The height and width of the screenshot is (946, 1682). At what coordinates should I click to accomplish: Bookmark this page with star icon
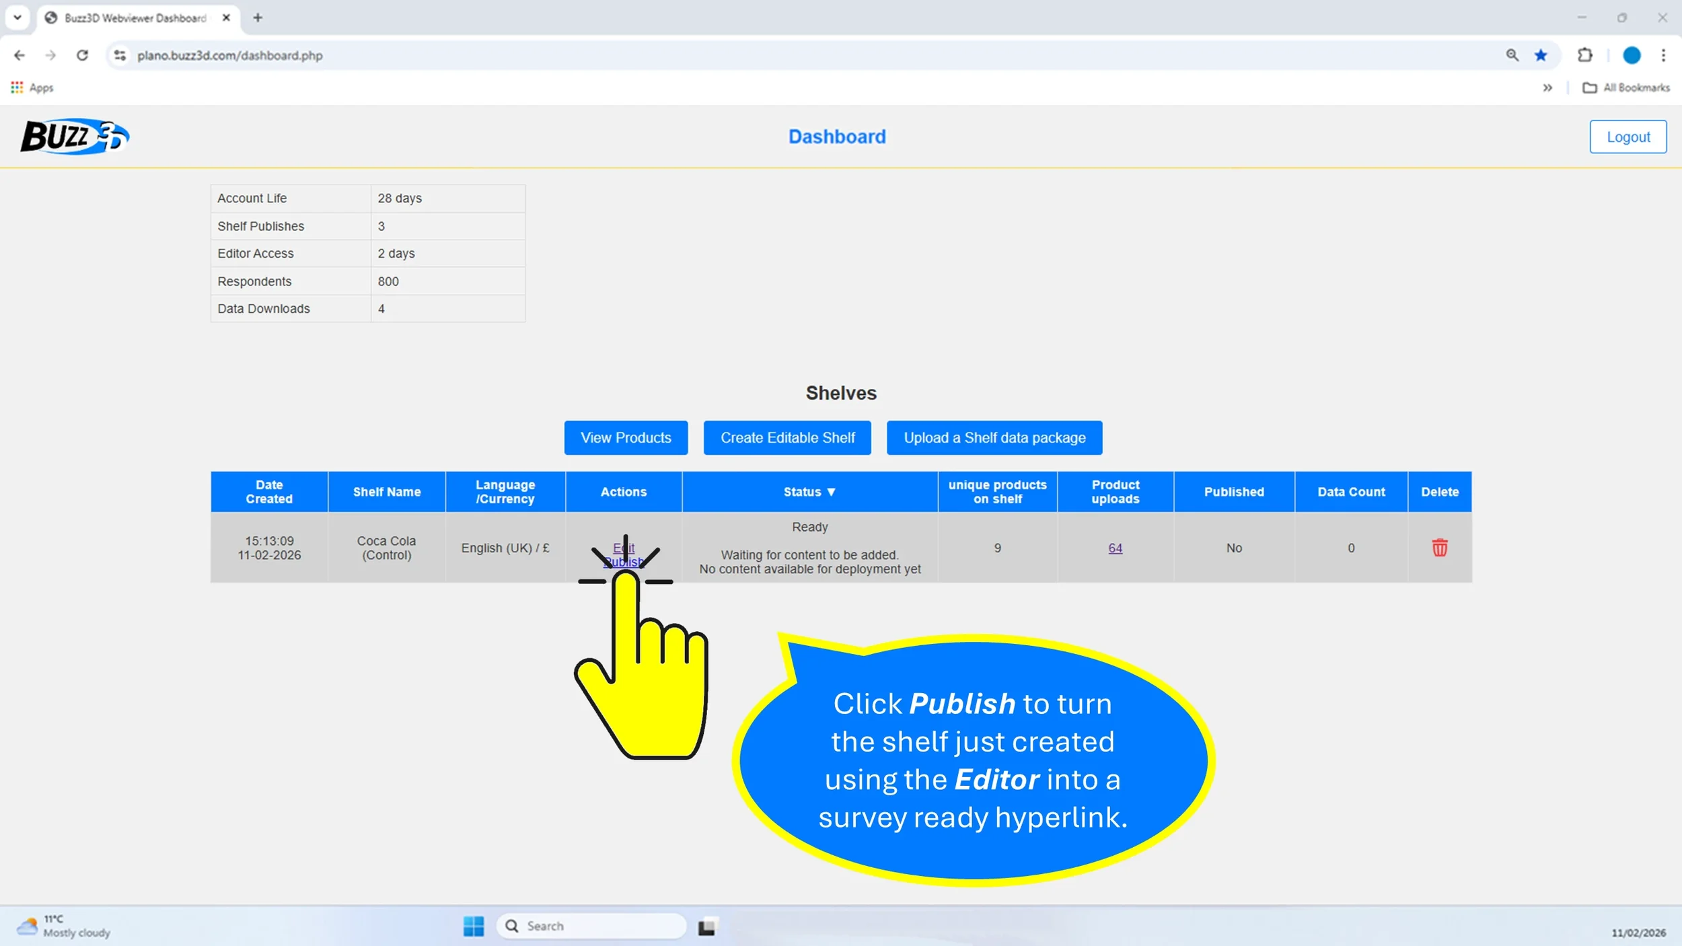pyautogui.click(x=1541, y=55)
